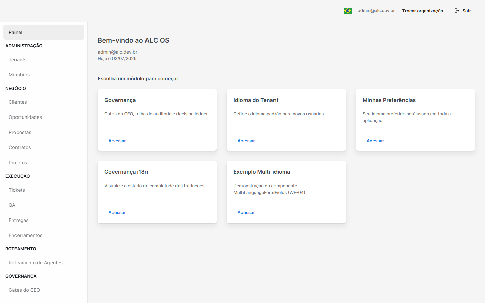Open Clientes in the sidebar
Viewport: 485px width, 303px height.
pyautogui.click(x=44, y=102)
